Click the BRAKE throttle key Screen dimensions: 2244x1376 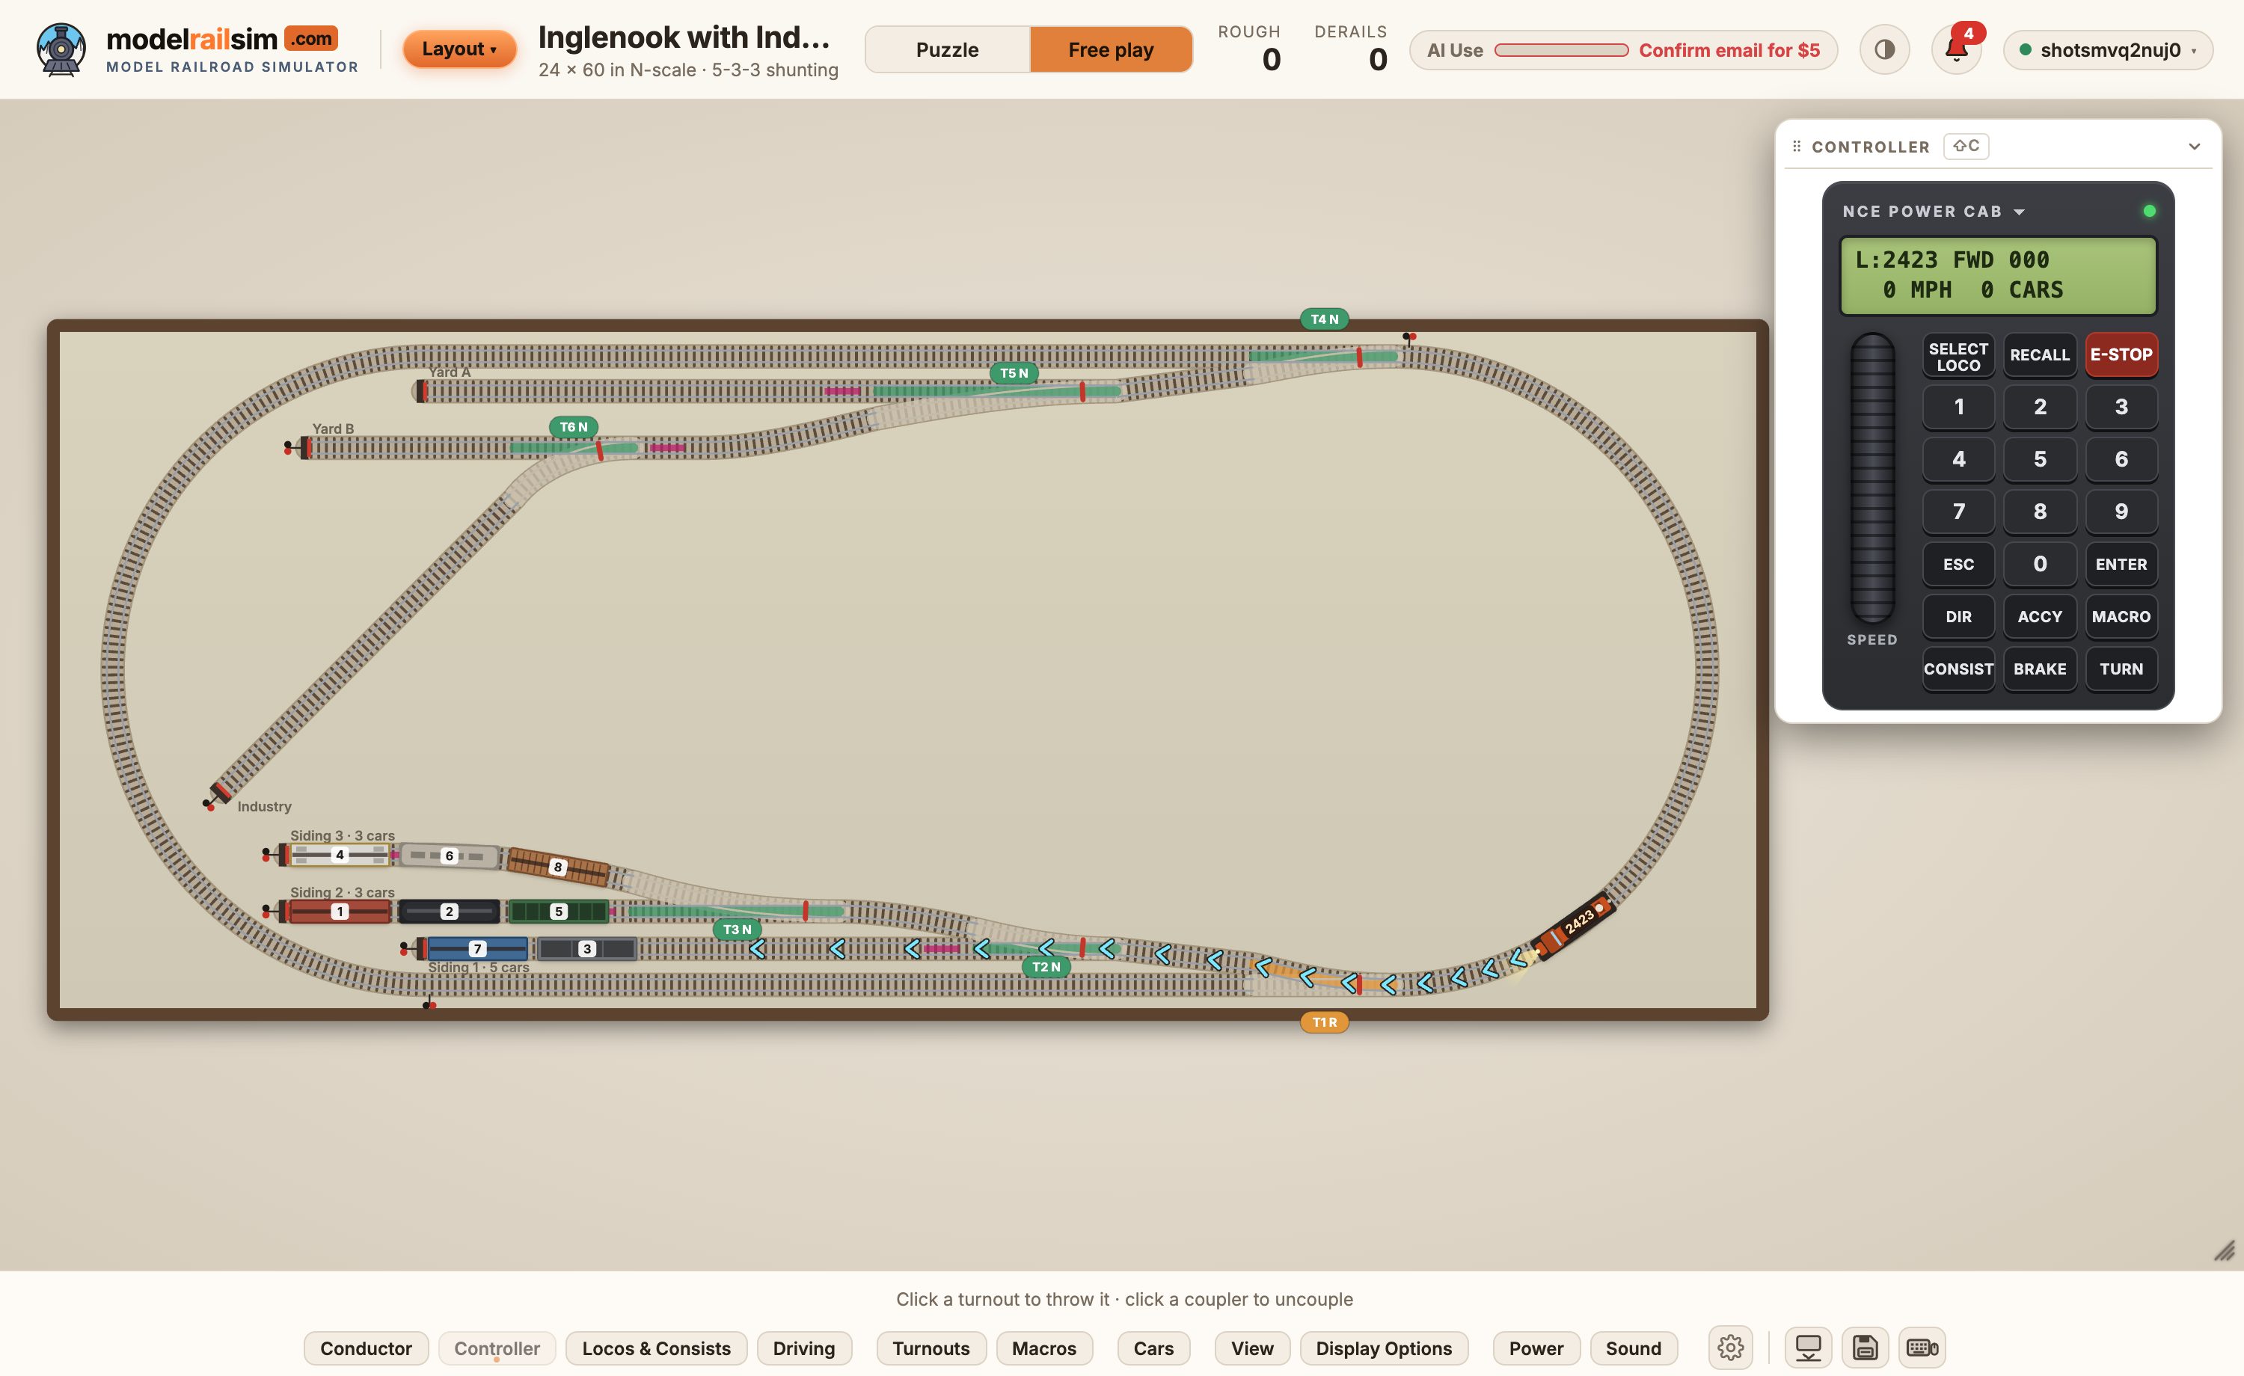tap(2039, 669)
